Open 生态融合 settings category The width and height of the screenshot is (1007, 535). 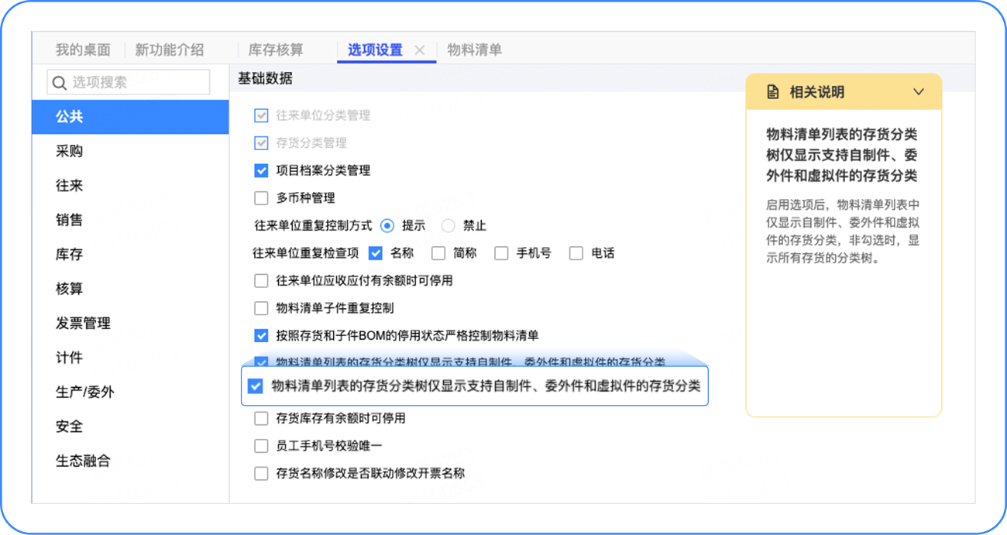(130, 461)
